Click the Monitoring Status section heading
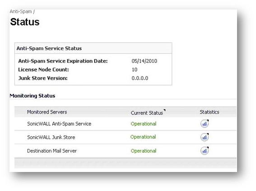 tap(33, 95)
